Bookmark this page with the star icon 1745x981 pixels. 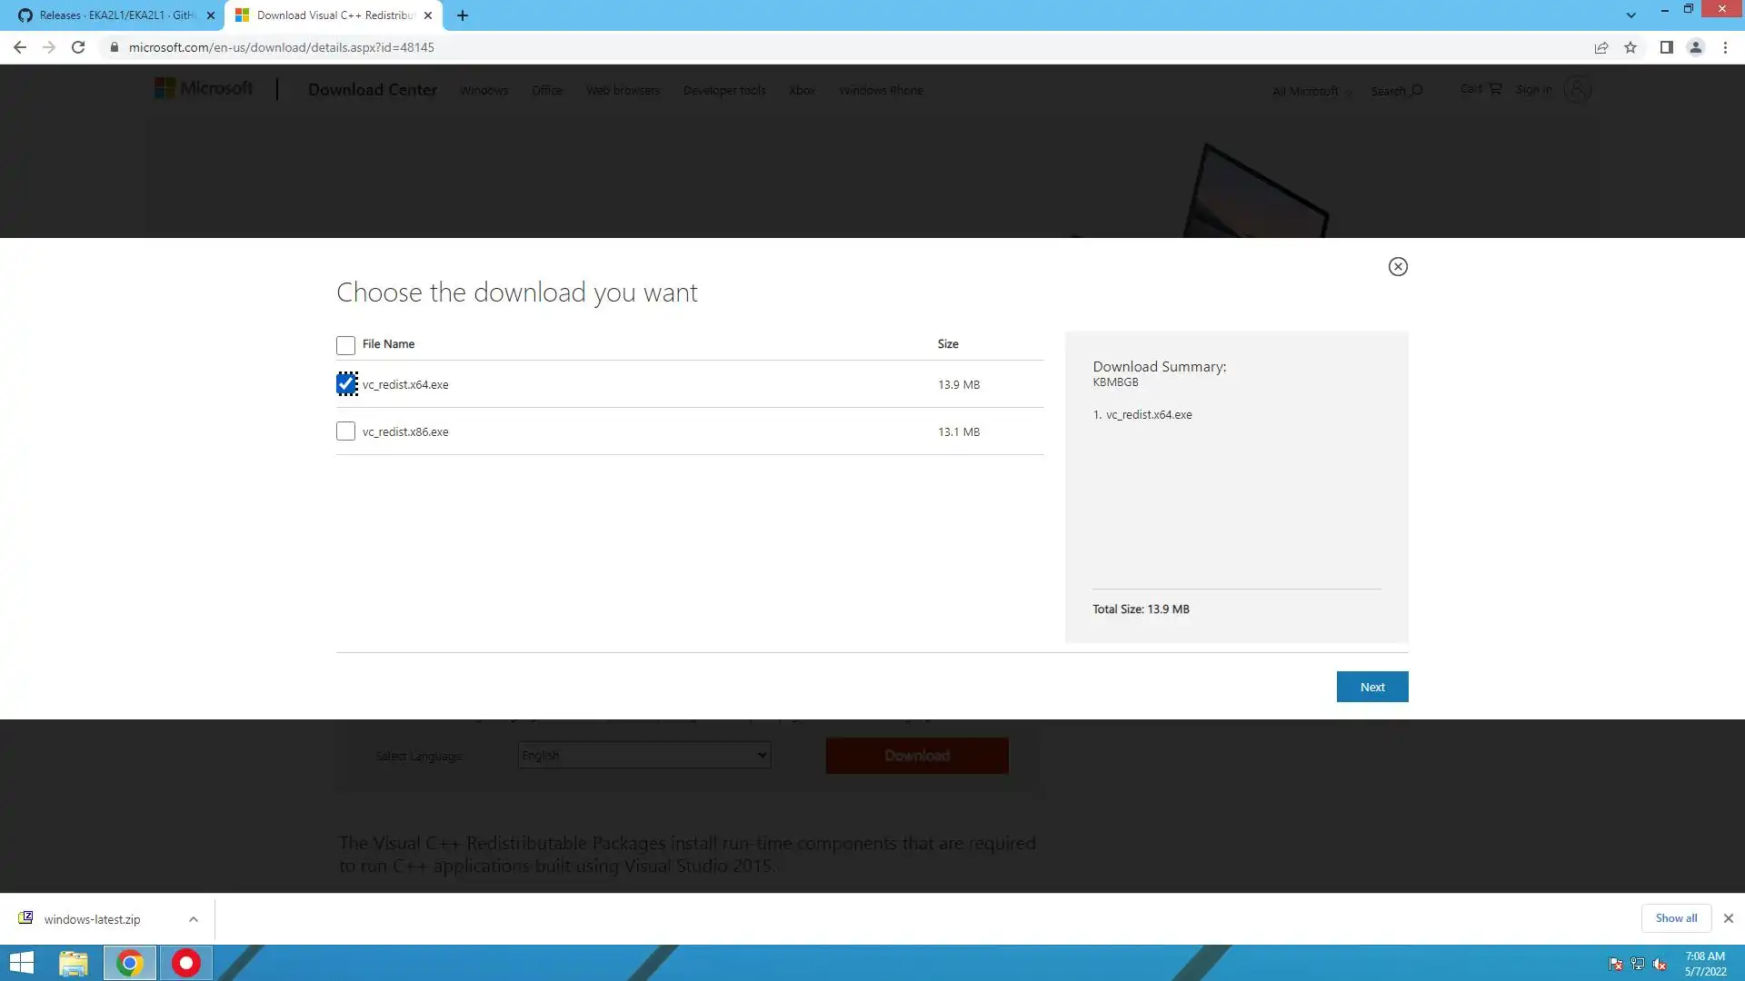(x=1630, y=47)
